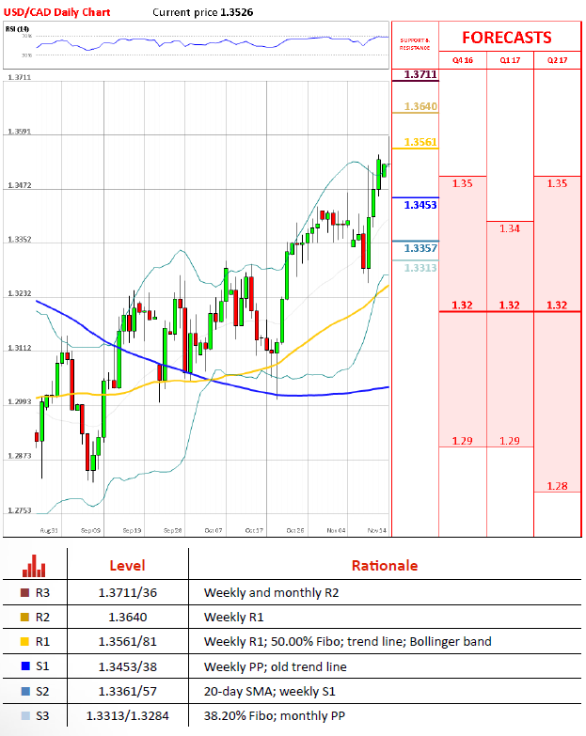Click the '1.3711/36' level cell
The width and height of the screenshot is (586, 736).
click(128, 593)
